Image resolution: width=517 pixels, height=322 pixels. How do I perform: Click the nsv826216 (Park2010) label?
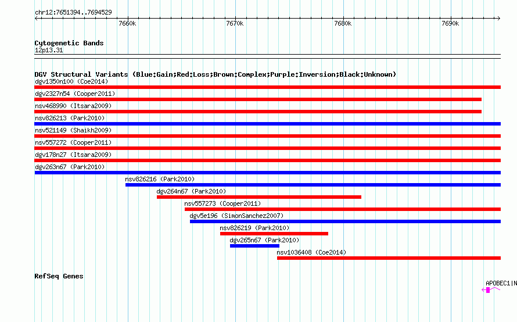pyautogui.click(x=160, y=179)
